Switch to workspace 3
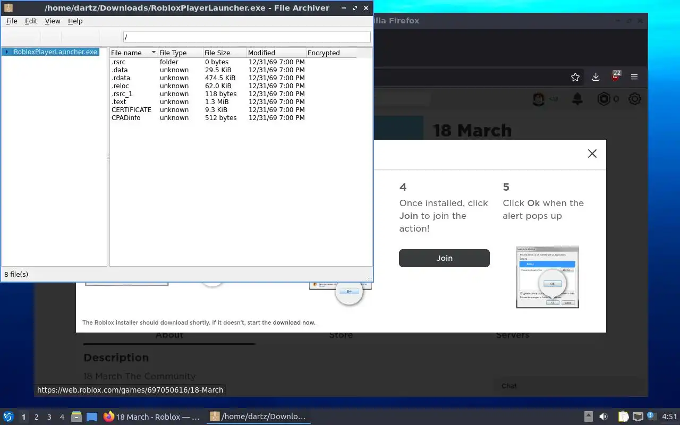Image resolution: width=680 pixels, height=425 pixels. click(x=49, y=417)
